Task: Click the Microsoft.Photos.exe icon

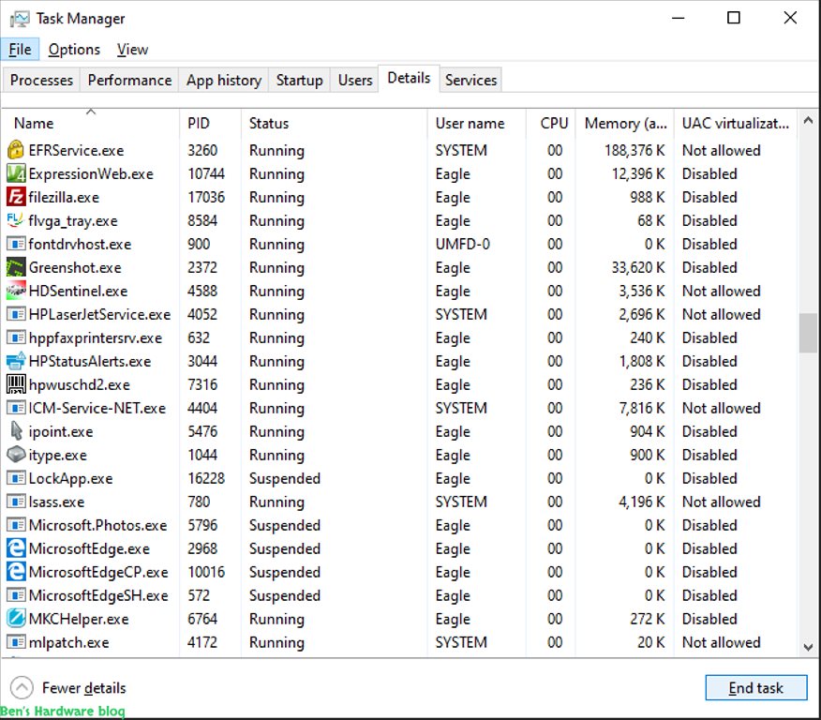Action: [x=16, y=525]
